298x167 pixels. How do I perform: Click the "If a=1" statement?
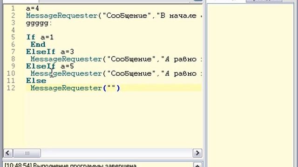(x=40, y=37)
